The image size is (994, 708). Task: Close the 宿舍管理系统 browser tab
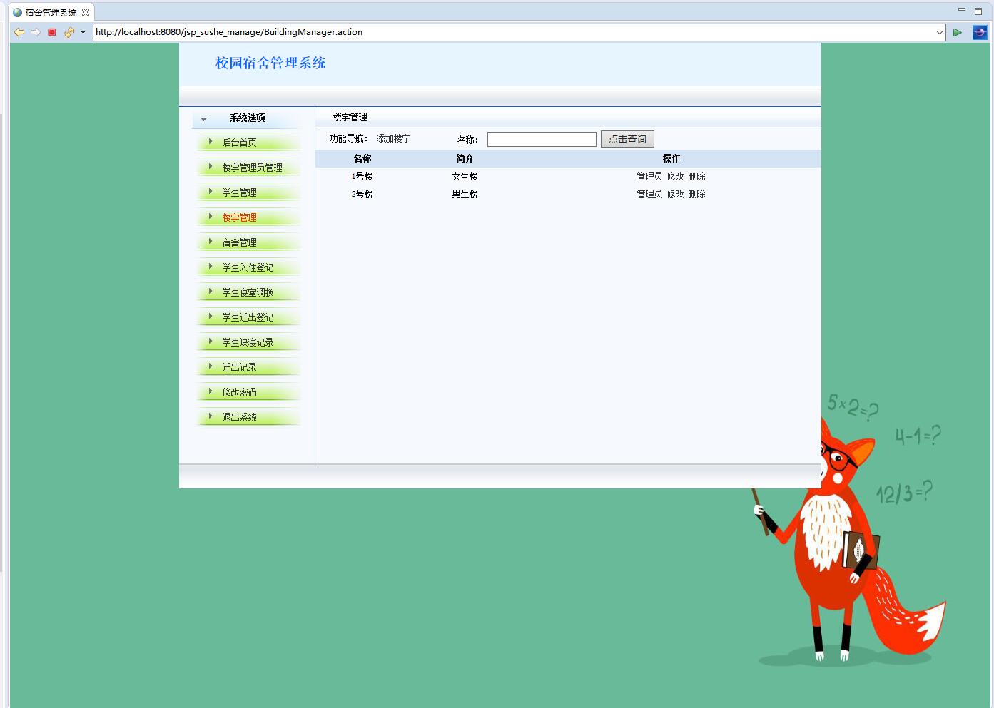(x=86, y=12)
